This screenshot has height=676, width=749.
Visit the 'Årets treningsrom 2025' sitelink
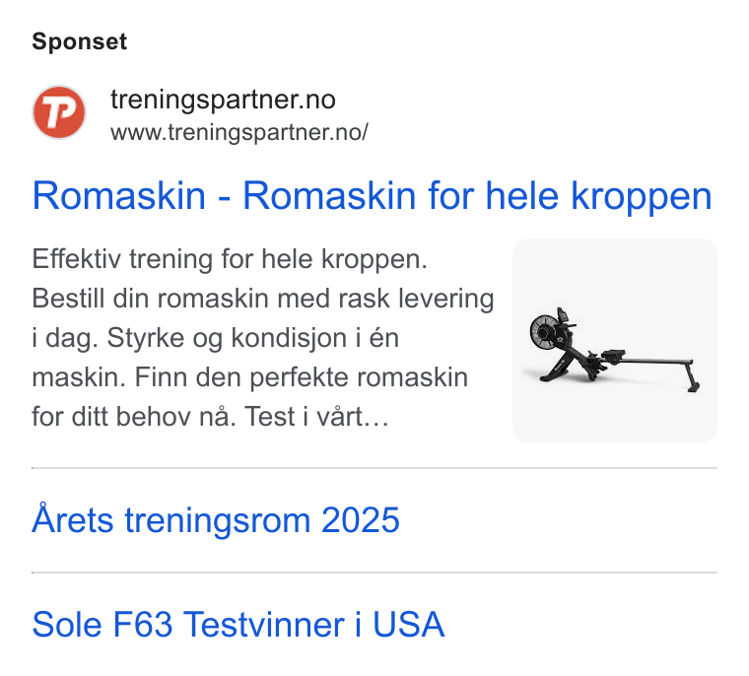(x=216, y=519)
